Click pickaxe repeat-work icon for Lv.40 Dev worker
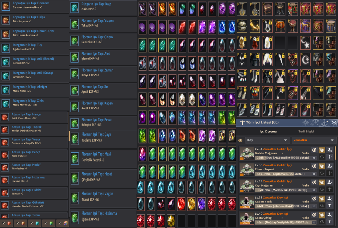The width and height of the screenshot is (338, 228). pos(329,222)
